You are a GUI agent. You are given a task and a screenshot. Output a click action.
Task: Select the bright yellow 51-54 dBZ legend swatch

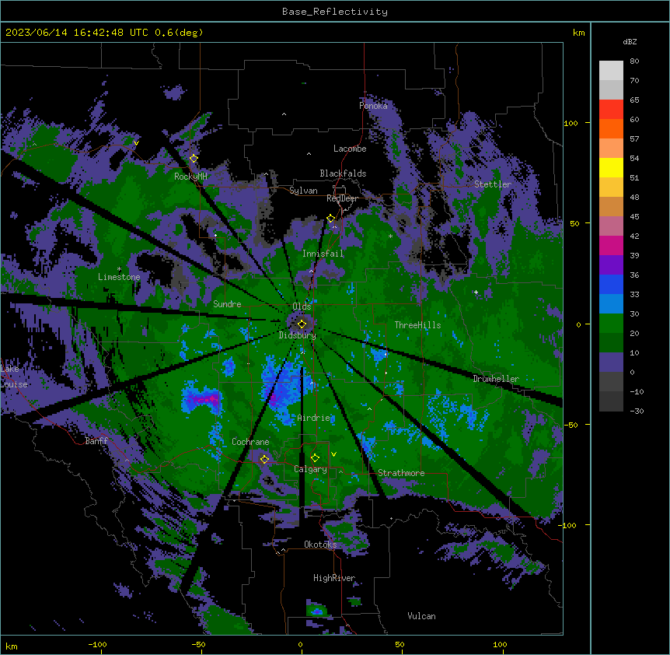(x=611, y=167)
